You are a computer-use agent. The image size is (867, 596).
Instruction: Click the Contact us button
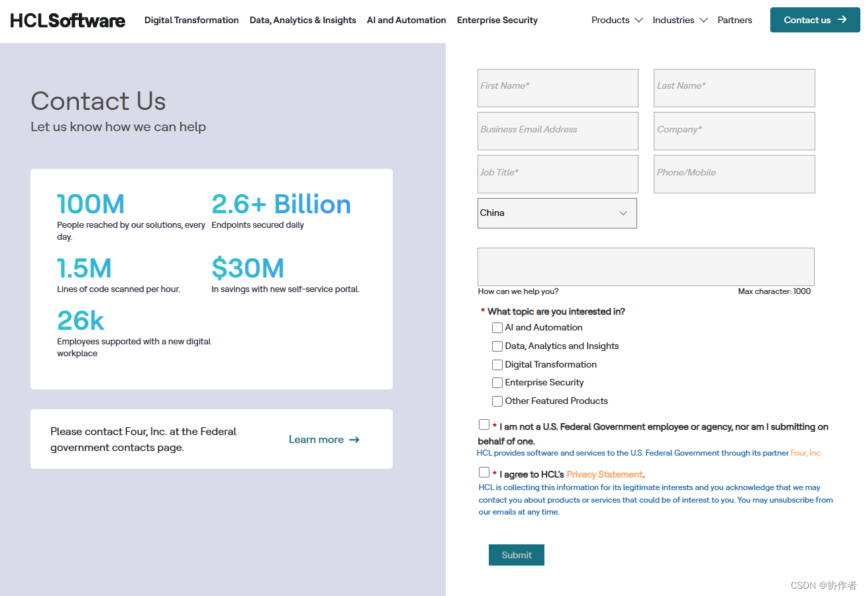coord(815,20)
